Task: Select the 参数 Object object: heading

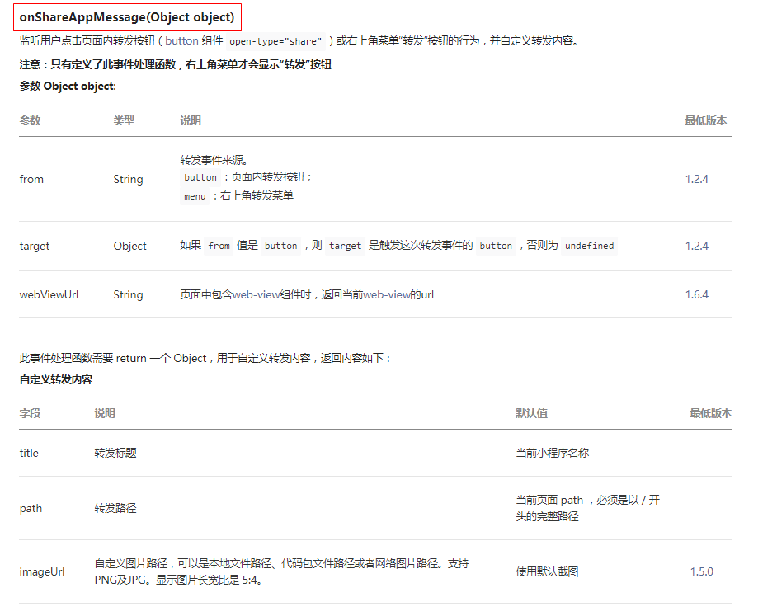Action: click(x=68, y=87)
